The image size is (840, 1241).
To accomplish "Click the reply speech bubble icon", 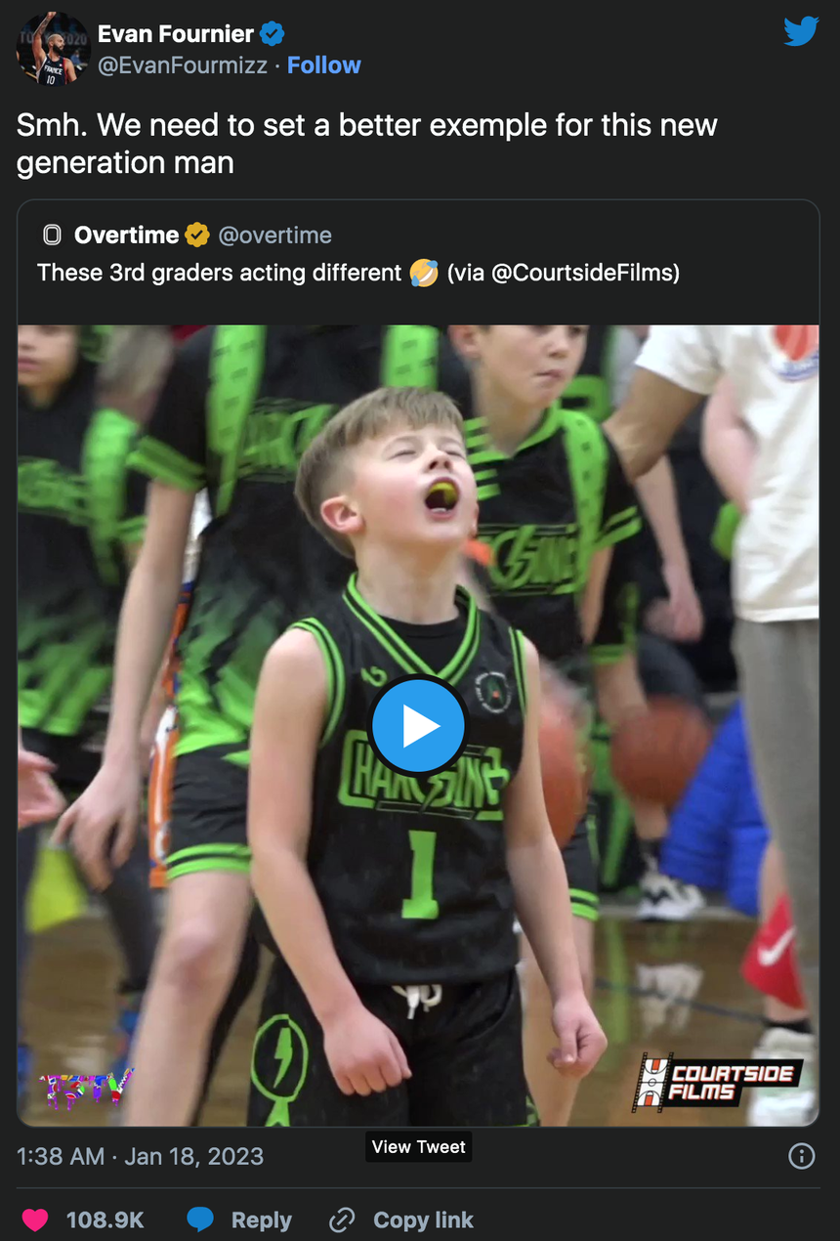I will coord(200,1220).
